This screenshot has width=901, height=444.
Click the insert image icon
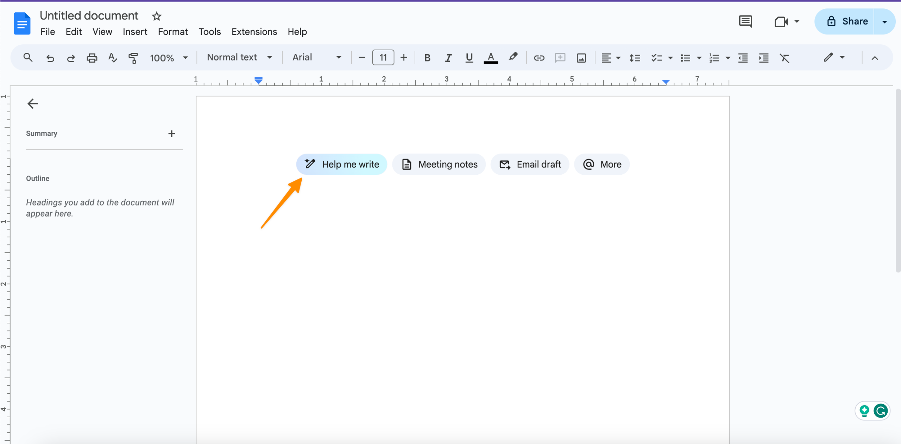(x=581, y=58)
